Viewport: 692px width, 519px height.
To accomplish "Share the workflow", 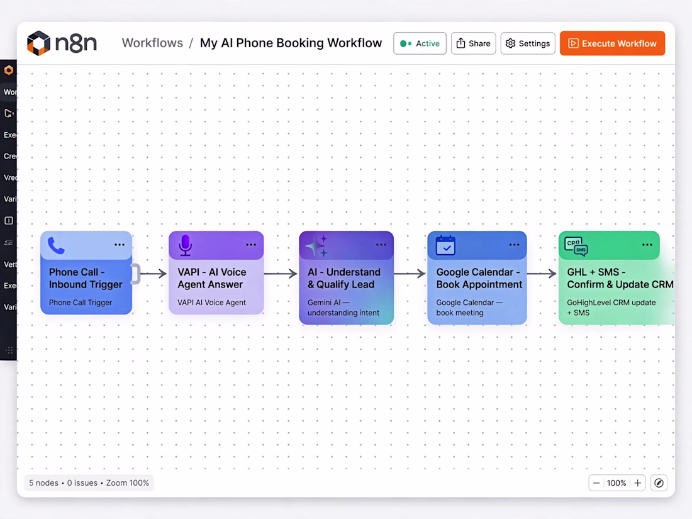I will [473, 43].
